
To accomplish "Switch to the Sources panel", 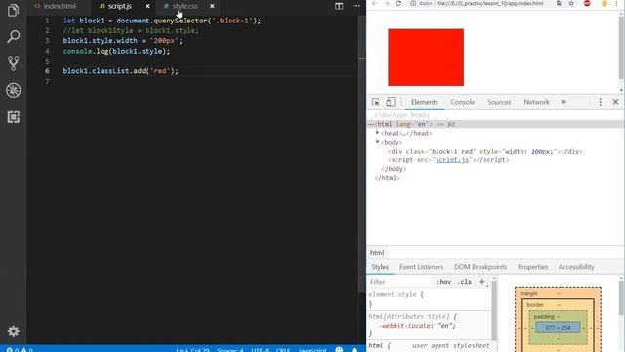I will coord(499,102).
